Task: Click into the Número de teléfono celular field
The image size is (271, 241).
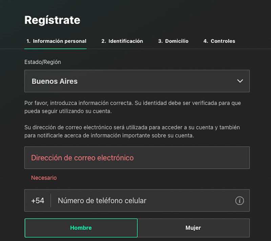Action: 142,201
